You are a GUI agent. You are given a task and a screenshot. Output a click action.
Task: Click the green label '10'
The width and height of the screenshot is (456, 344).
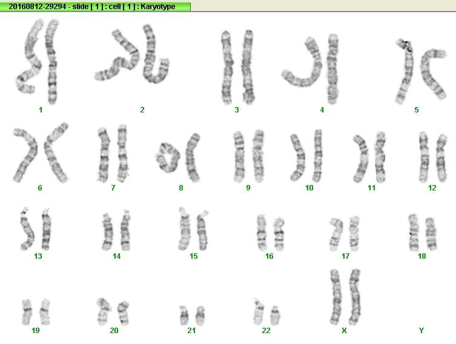[x=309, y=188]
